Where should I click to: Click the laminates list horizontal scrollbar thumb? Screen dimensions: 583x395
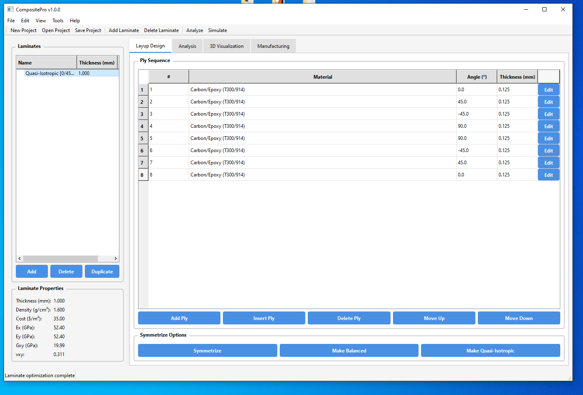60,259
